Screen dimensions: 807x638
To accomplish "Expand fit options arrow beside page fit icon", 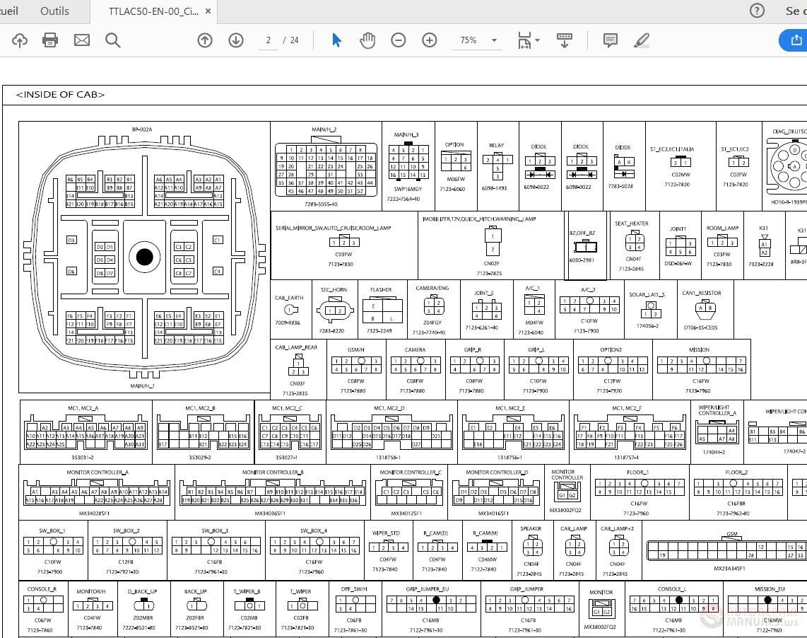I will 538,40.
